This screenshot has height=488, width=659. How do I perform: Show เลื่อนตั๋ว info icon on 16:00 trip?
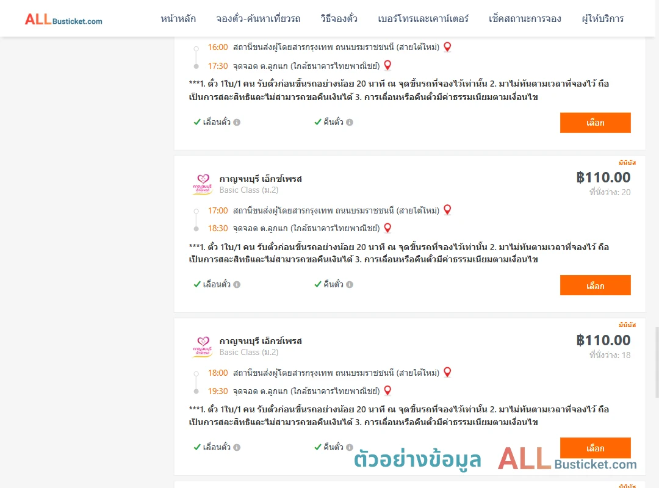point(237,123)
